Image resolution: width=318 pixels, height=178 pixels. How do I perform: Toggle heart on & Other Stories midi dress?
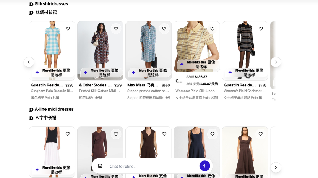(116, 29)
